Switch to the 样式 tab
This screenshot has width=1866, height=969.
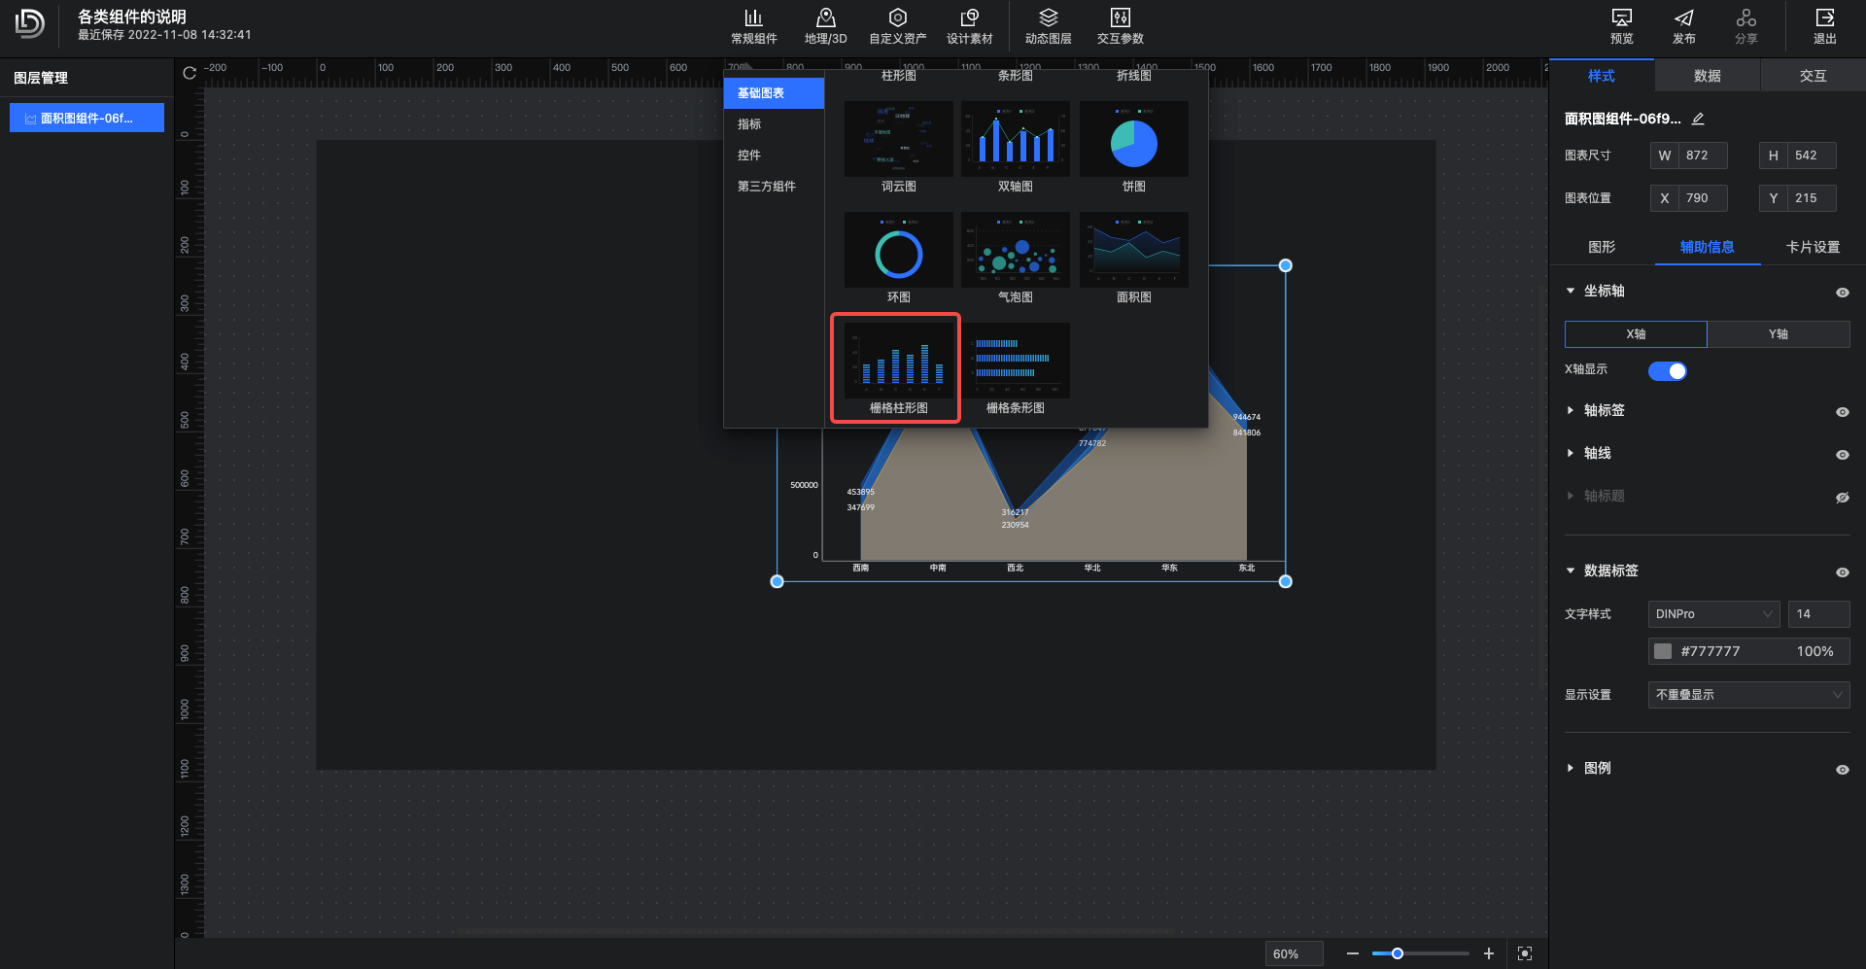[x=1601, y=76]
